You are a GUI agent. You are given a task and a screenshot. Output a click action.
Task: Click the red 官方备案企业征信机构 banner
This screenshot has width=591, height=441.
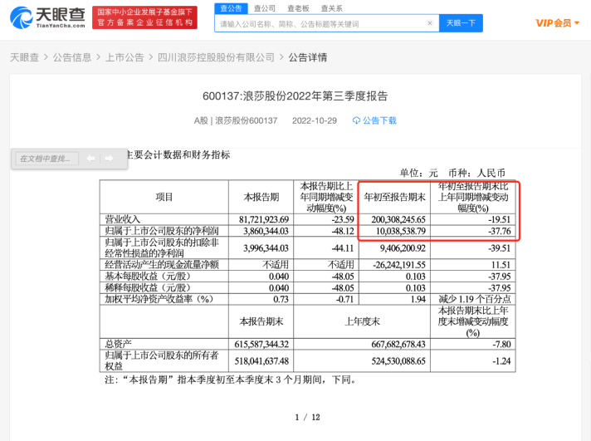tap(144, 17)
